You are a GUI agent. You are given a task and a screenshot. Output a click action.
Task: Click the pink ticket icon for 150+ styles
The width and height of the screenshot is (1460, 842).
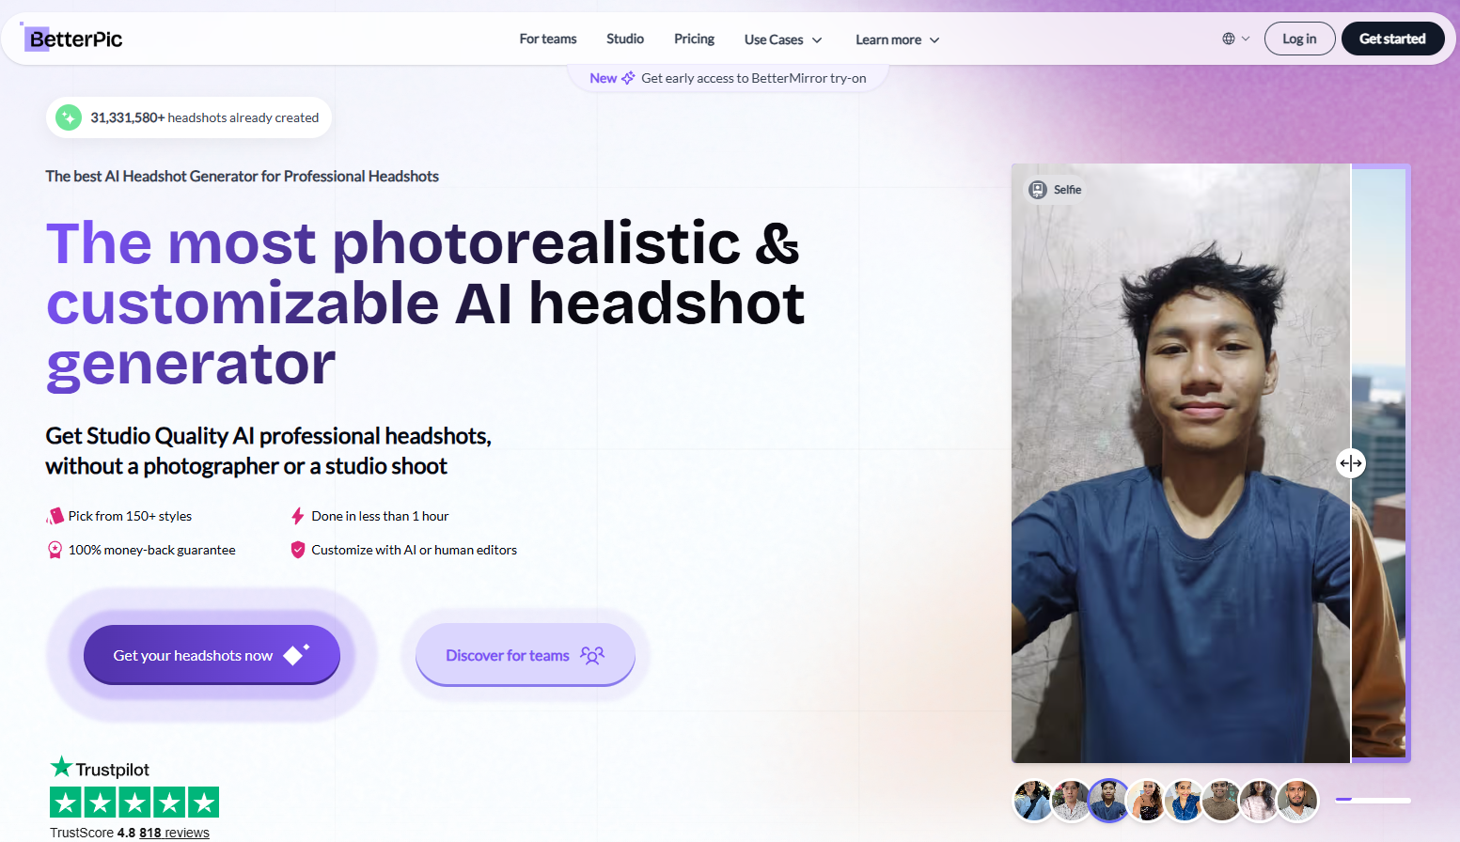[x=54, y=516]
